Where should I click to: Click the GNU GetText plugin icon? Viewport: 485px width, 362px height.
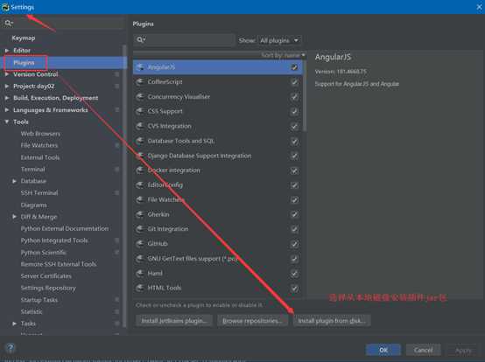[x=140, y=259]
